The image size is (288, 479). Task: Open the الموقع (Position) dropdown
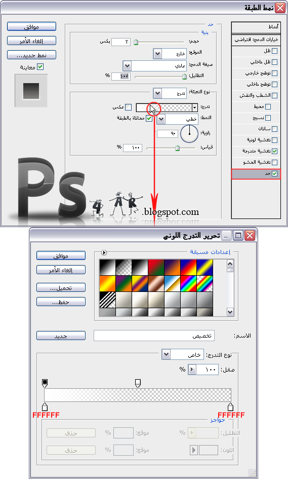pos(157,54)
